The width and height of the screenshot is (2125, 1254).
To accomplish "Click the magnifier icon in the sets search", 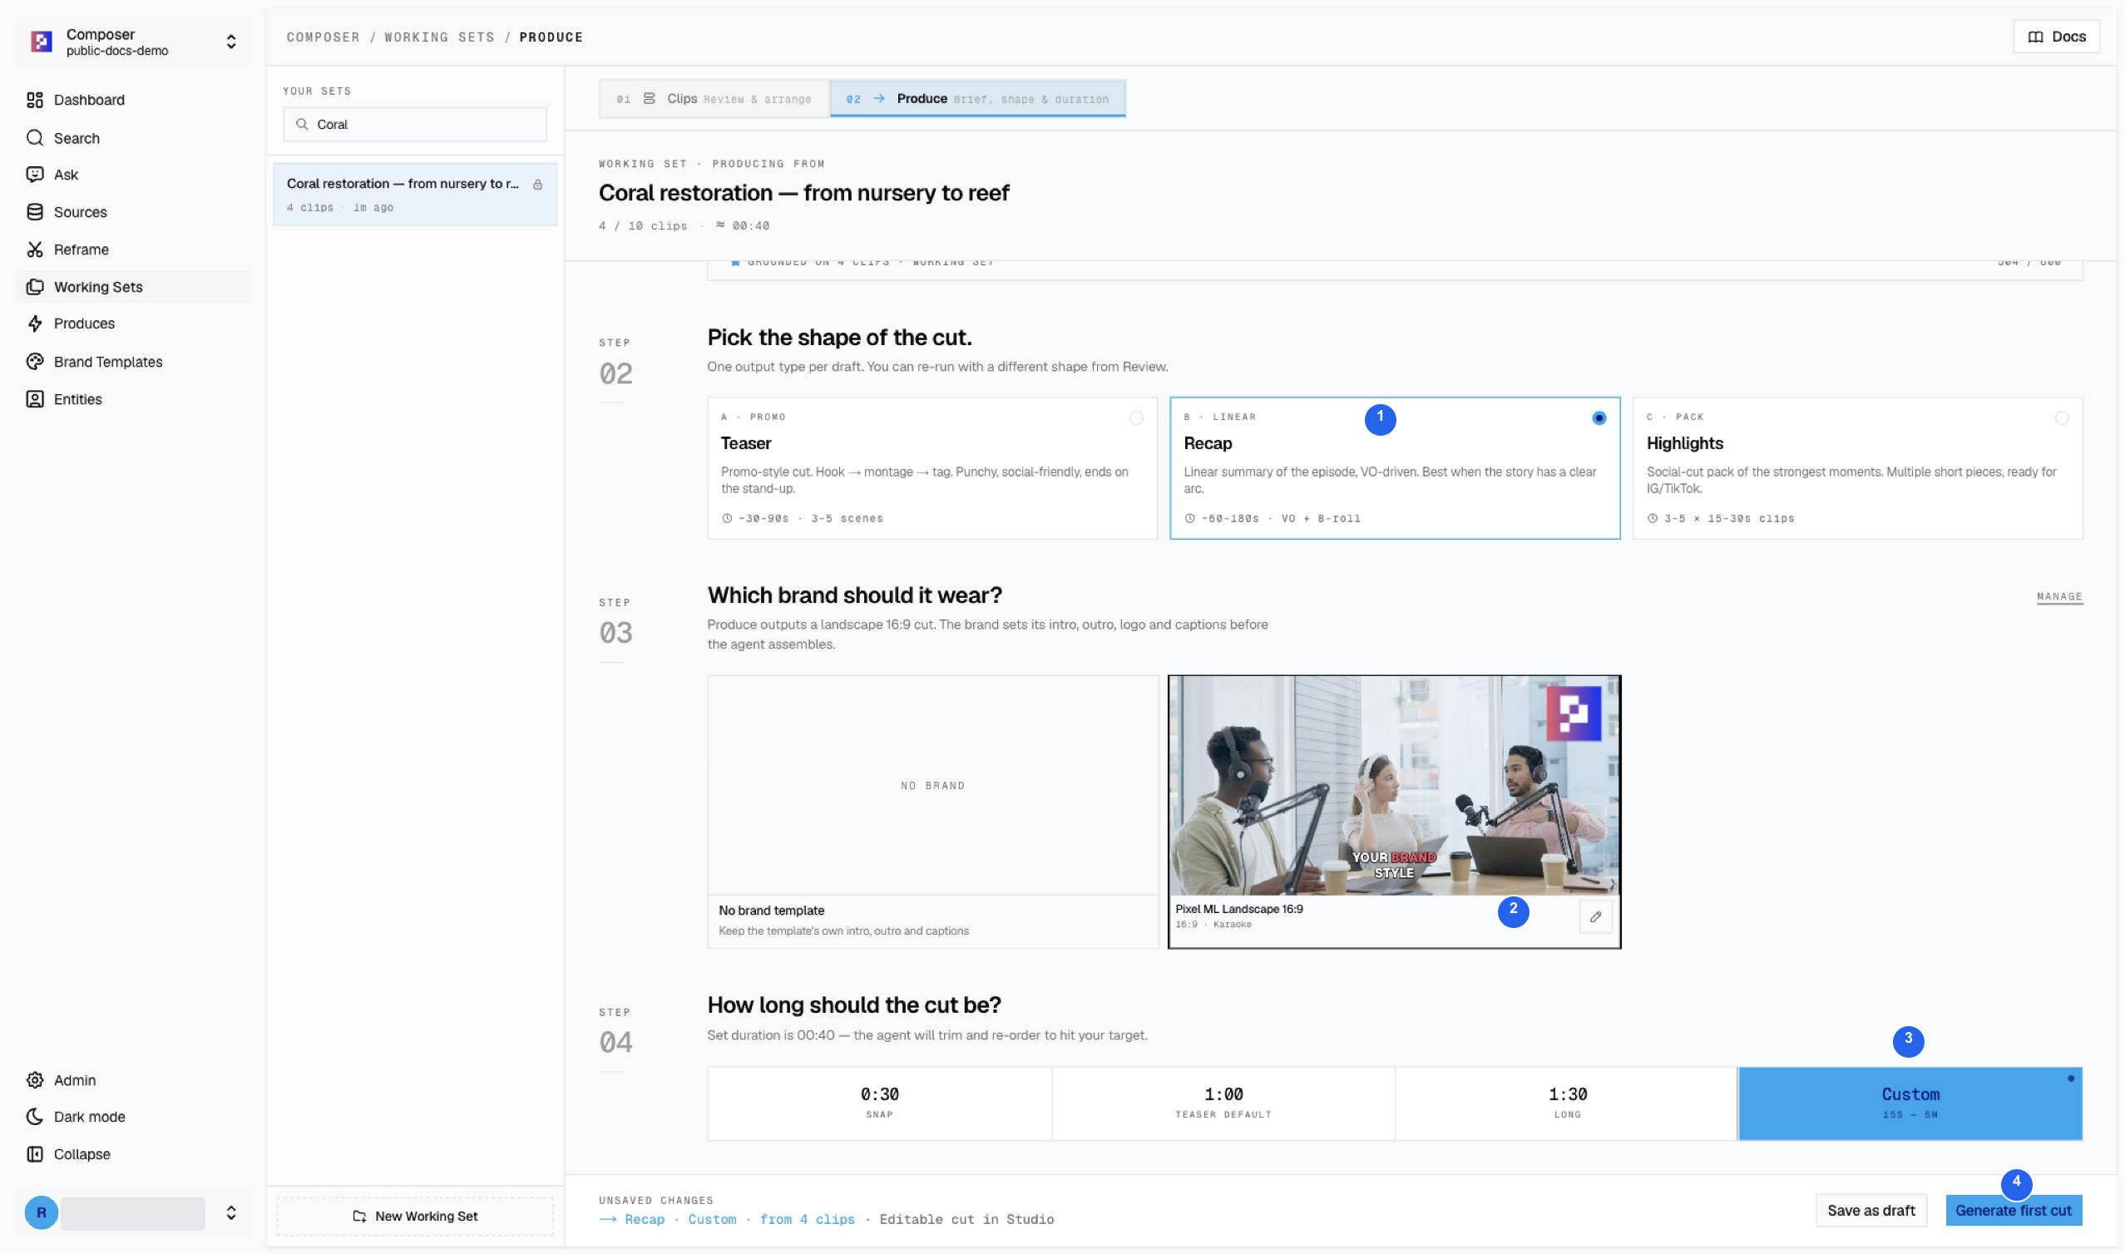I will coord(302,124).
